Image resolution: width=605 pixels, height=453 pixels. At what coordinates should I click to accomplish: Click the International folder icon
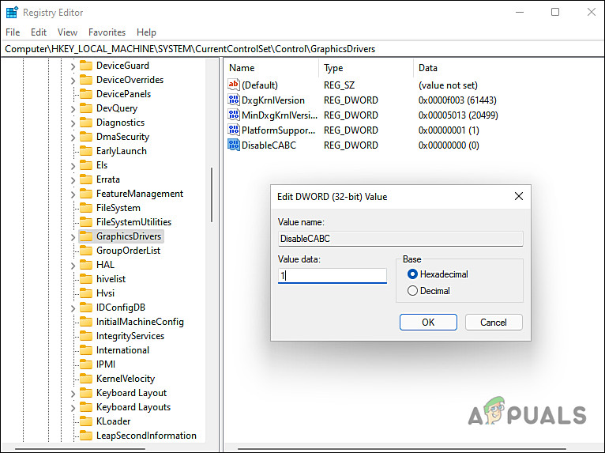[86, 350]
